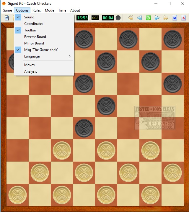Toggle the Sound option
Screen dimensions: 189x212
44,17
